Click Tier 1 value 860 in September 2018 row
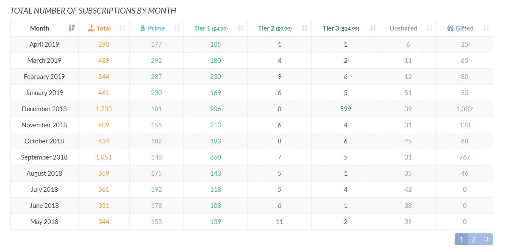 pos(216,157)
